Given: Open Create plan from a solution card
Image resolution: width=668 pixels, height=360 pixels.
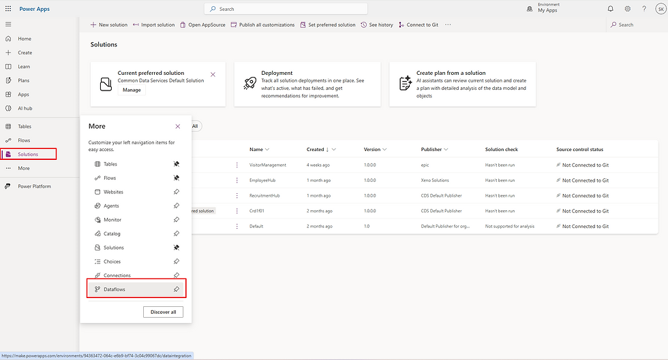Looking at the screenshot, I should point(462,84).
